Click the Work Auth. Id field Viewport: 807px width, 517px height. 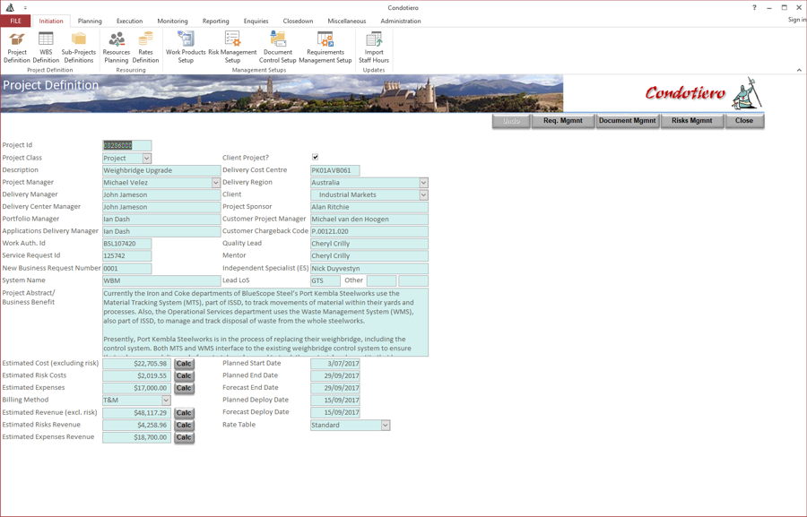click(127, 244)
